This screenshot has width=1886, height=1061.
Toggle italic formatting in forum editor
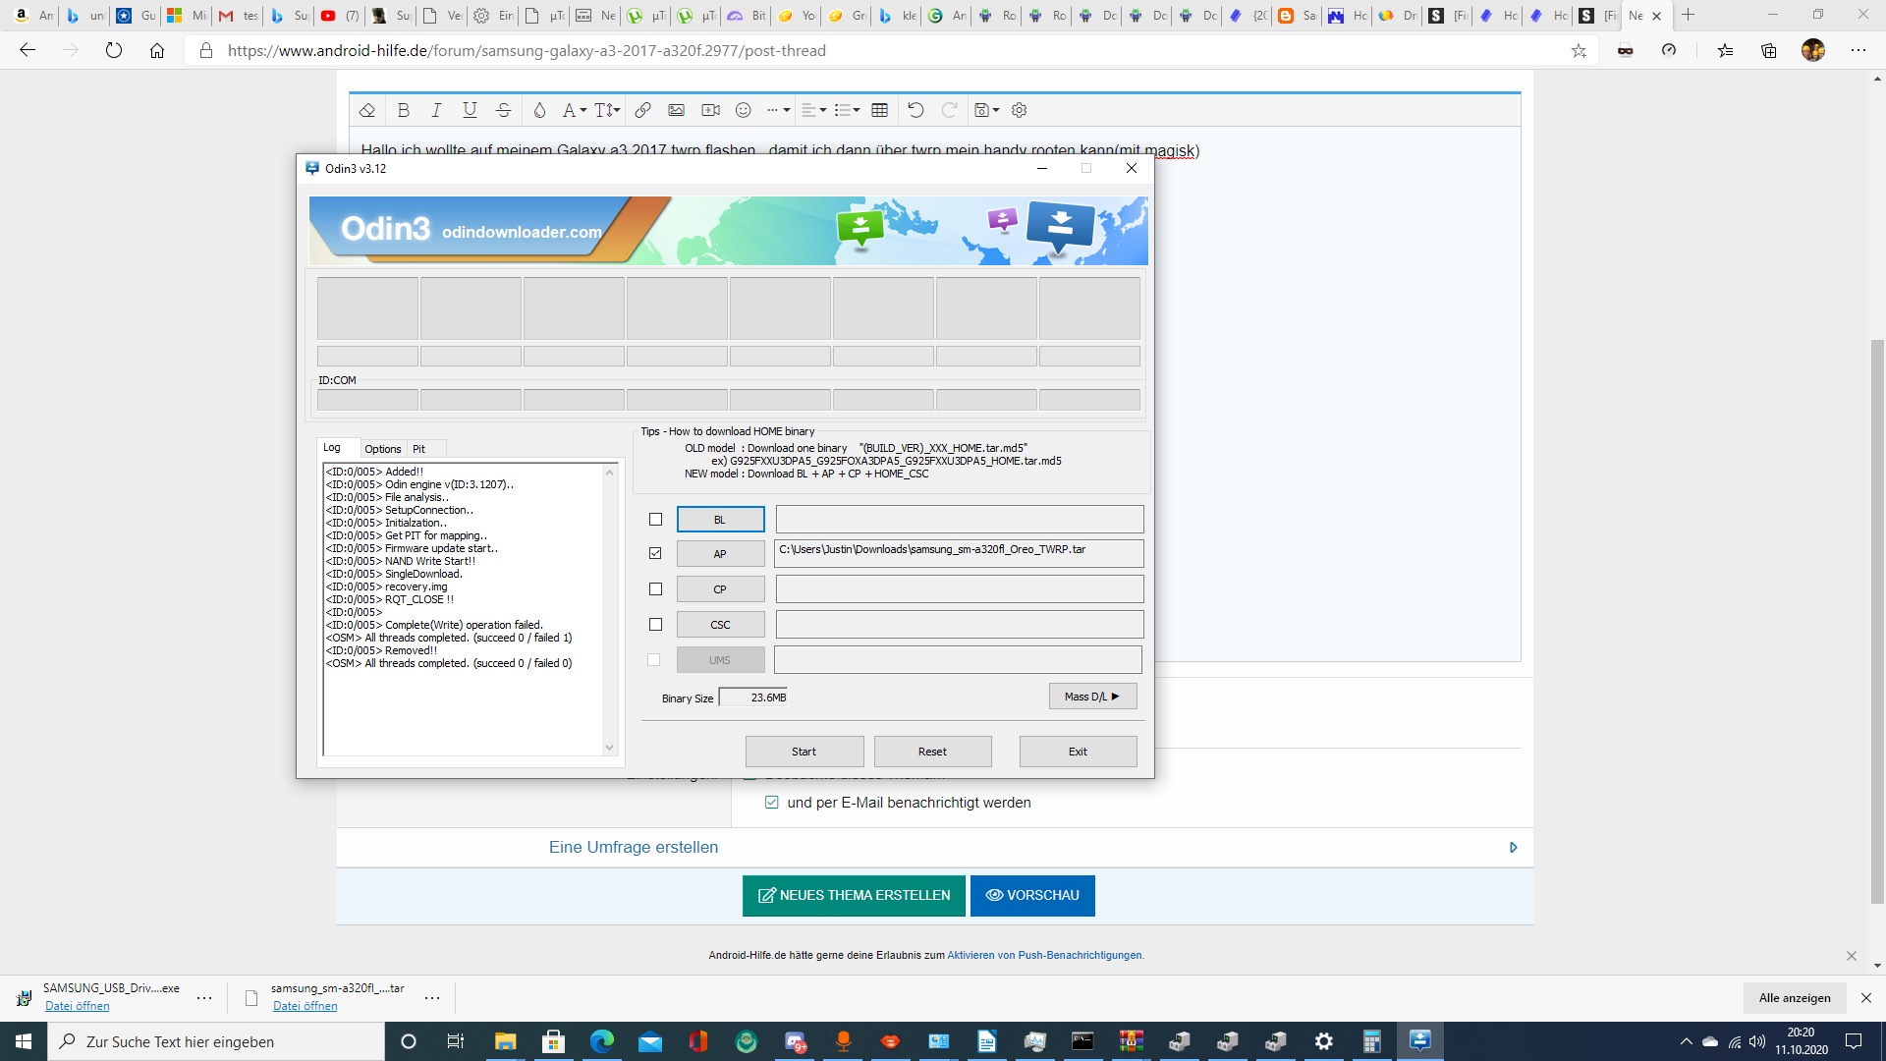point(436,110)
